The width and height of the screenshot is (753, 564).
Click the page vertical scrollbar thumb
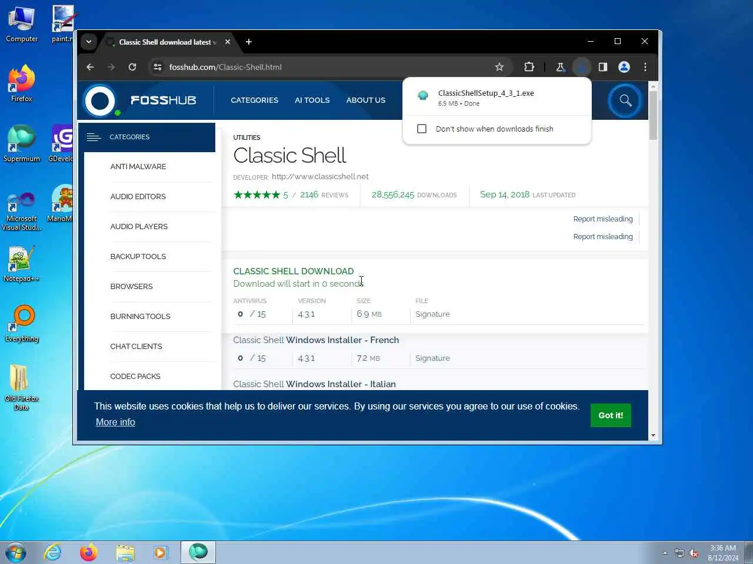coord(653,115)
